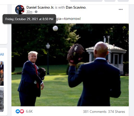Open the top sidebar photo of man in tuxedo

[x=2, y=65]
